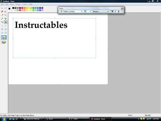Screen dimensions: 161x121
Task: Select the Rounded Rectangle tool
Action: point(5,33)
